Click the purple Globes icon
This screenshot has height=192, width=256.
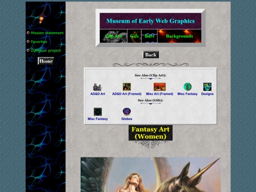click(127, 112)
